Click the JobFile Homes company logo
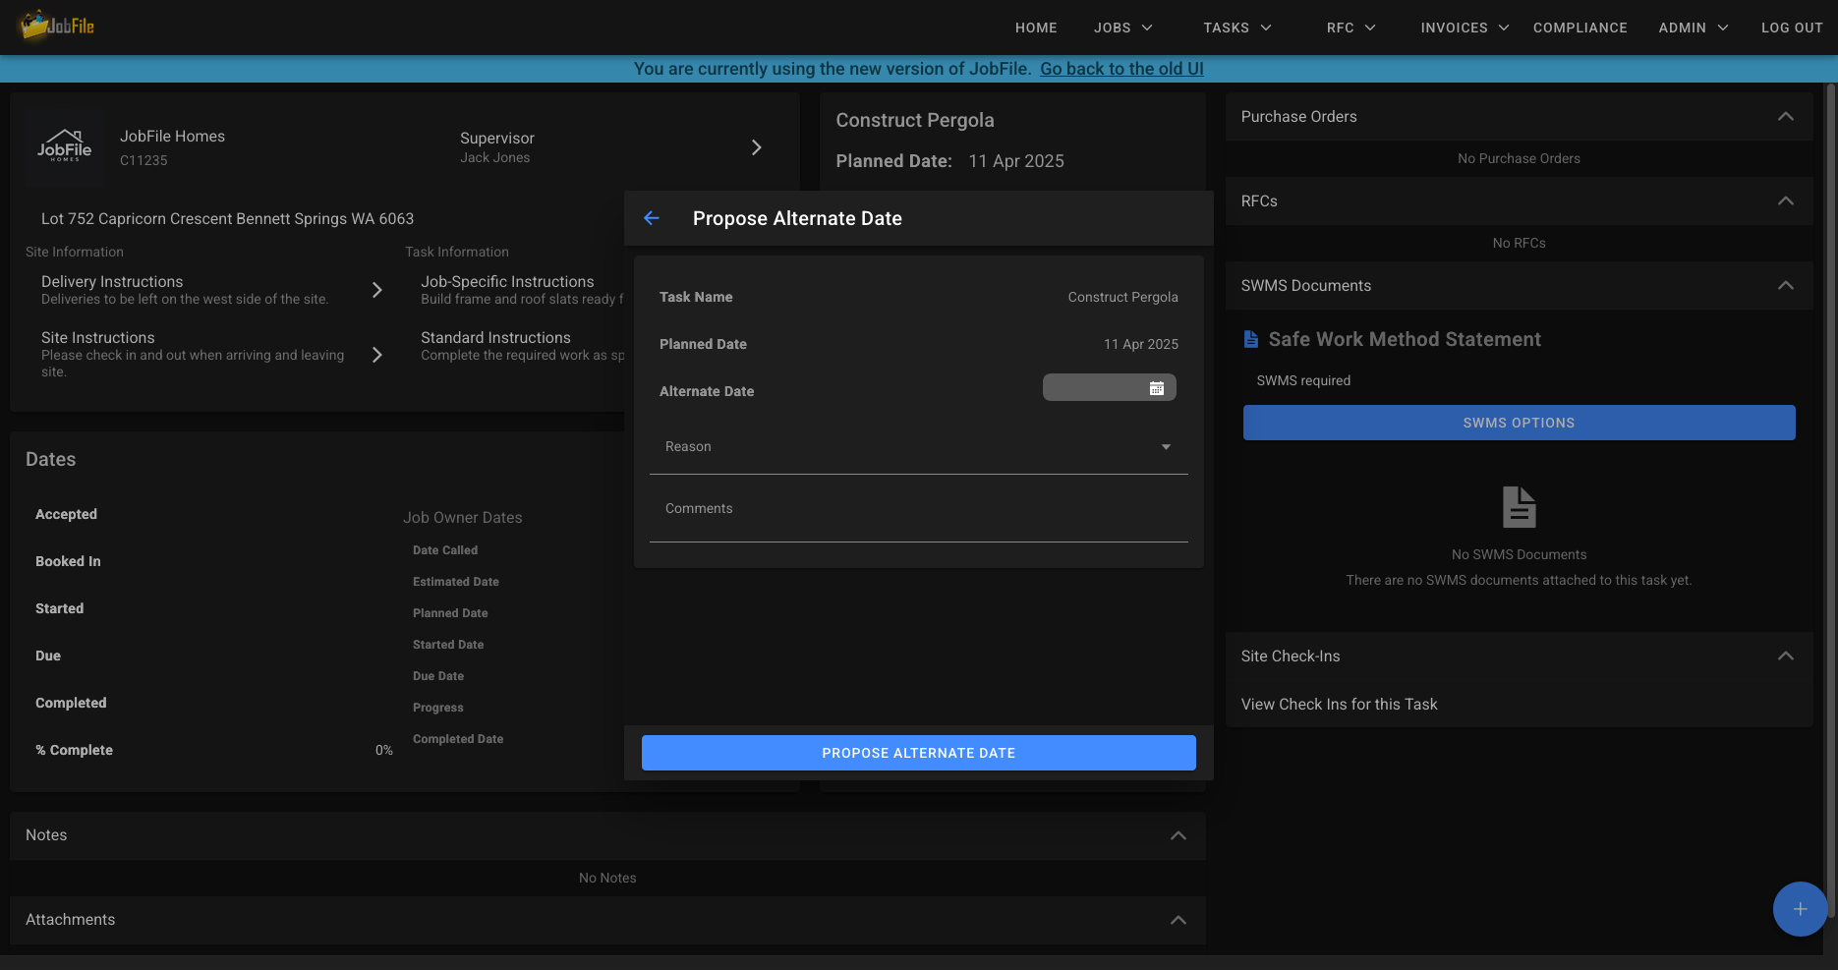 tap(65, 147)
